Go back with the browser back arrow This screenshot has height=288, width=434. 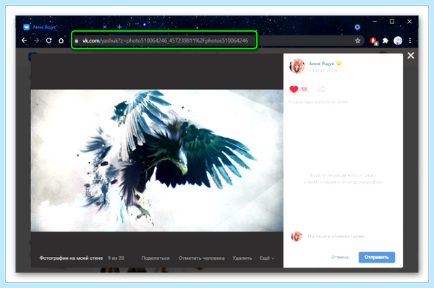[x=25, y=41]
